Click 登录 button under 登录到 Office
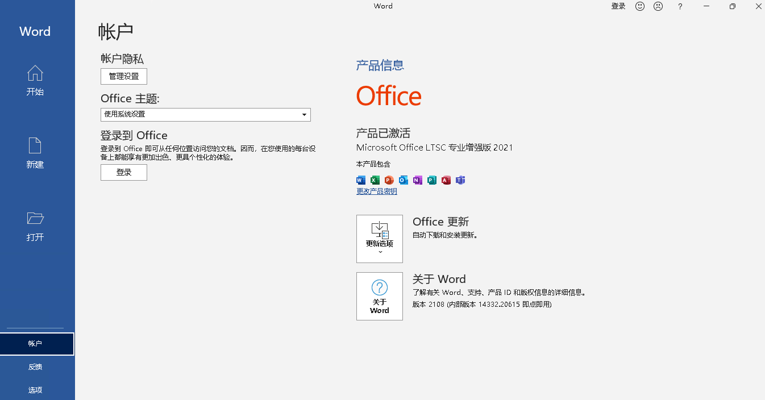The width and height of the screenshot is (765, 400). click(124, 173)
